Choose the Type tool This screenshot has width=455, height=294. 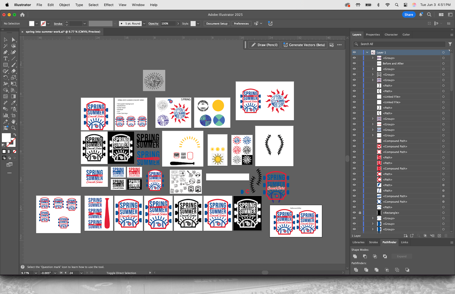[x=5, y=59]
